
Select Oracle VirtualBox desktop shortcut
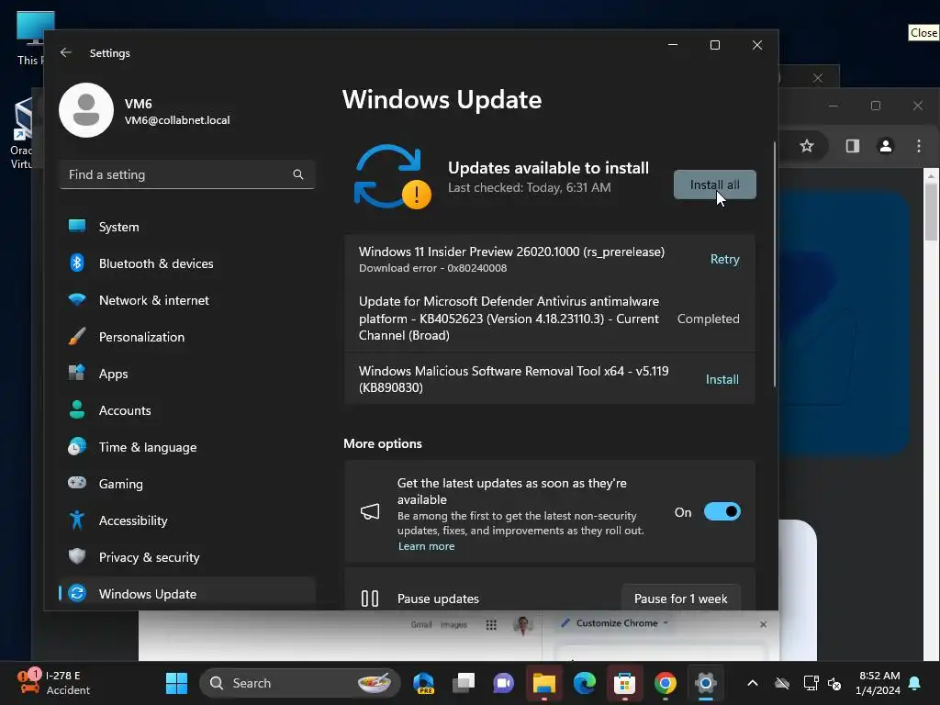[23, 133]
